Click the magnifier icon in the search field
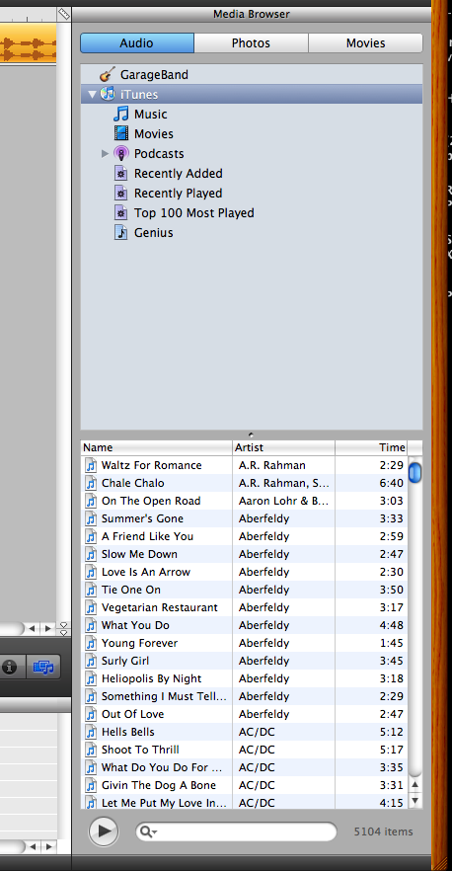The image size is (452, 871). pyautogui.click(x=148, y=831)
